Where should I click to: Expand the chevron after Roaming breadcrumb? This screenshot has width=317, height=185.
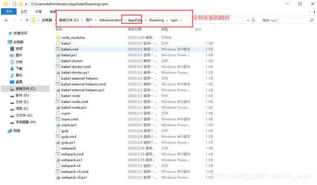click(x=167, y=20)
